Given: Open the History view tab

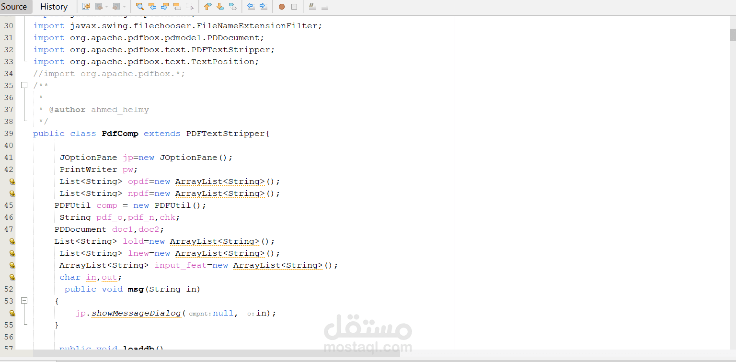Looking at the screenshot, I should click(54, 7).
